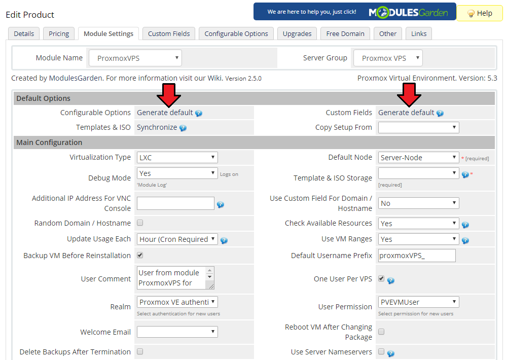This screenshot has height=360, width=506.
Task: Click help icon for Additional IP Address VNC
Action: coord(221,204)
